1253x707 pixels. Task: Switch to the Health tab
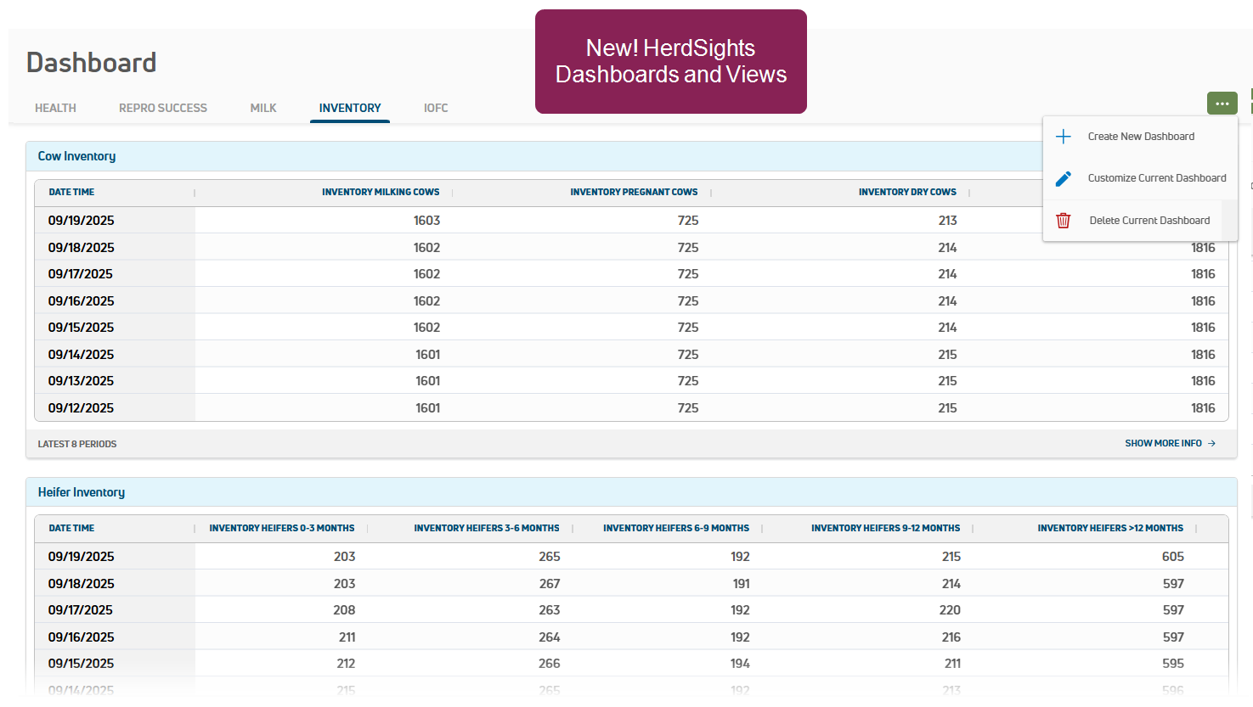pos(55,108)
